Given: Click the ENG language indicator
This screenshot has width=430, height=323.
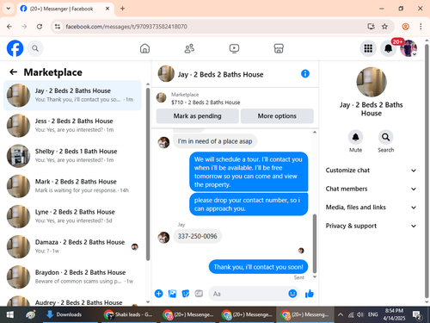Looking at the screenshot, I should (372, 314).
